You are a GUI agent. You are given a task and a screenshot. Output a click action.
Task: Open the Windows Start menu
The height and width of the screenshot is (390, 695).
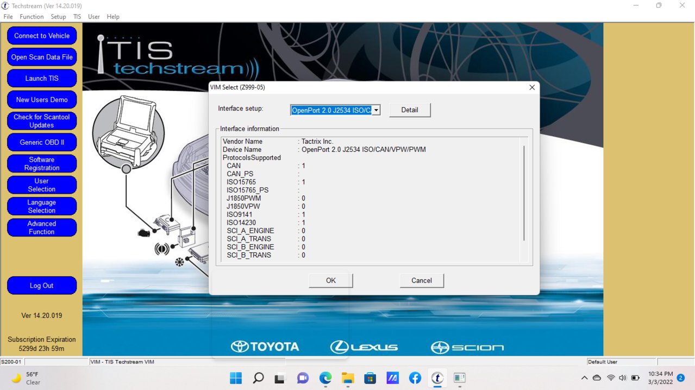236,378
